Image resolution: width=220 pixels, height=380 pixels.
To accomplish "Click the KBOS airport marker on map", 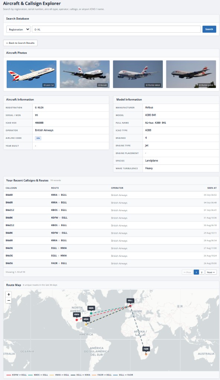I will pos(91,313).
